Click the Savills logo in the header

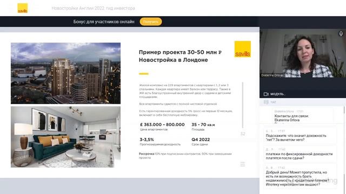pyautogui.click(x=23, y=8)
